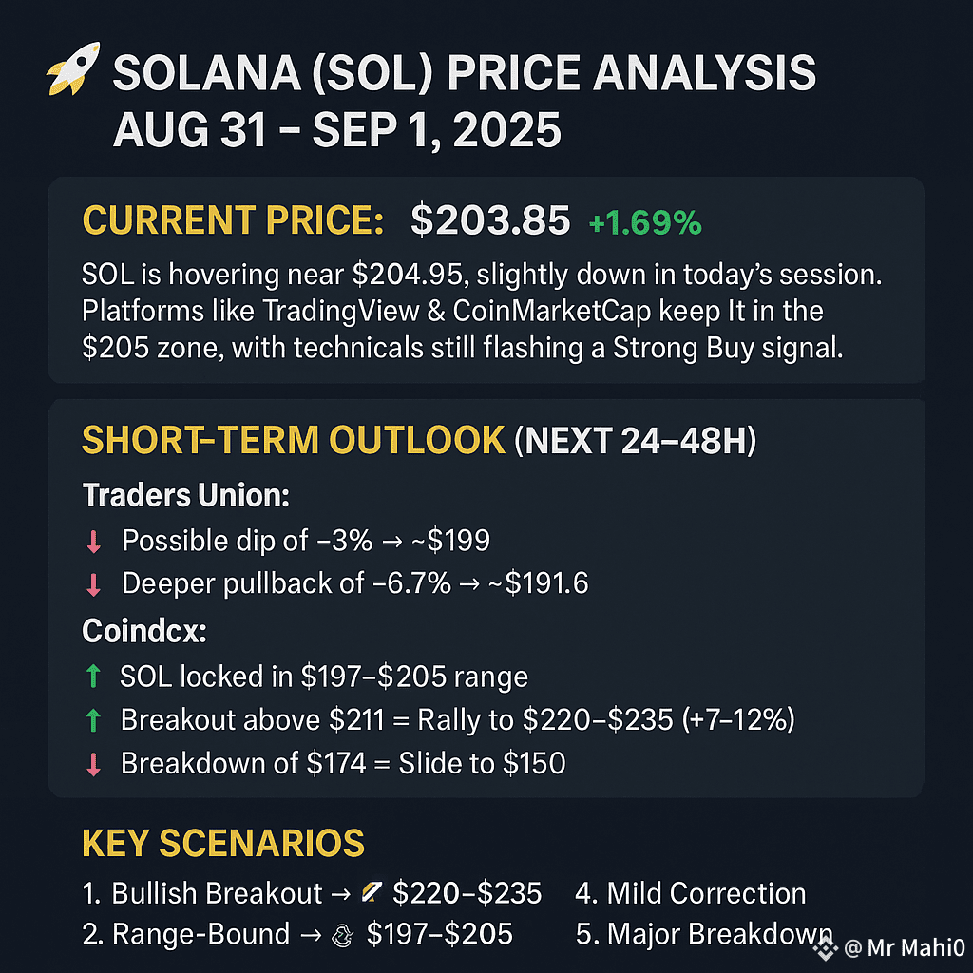The height and width of the screenshot is (973, 973).
Task: Click the Binance logo watermark icon
Action: coord(826,947)
